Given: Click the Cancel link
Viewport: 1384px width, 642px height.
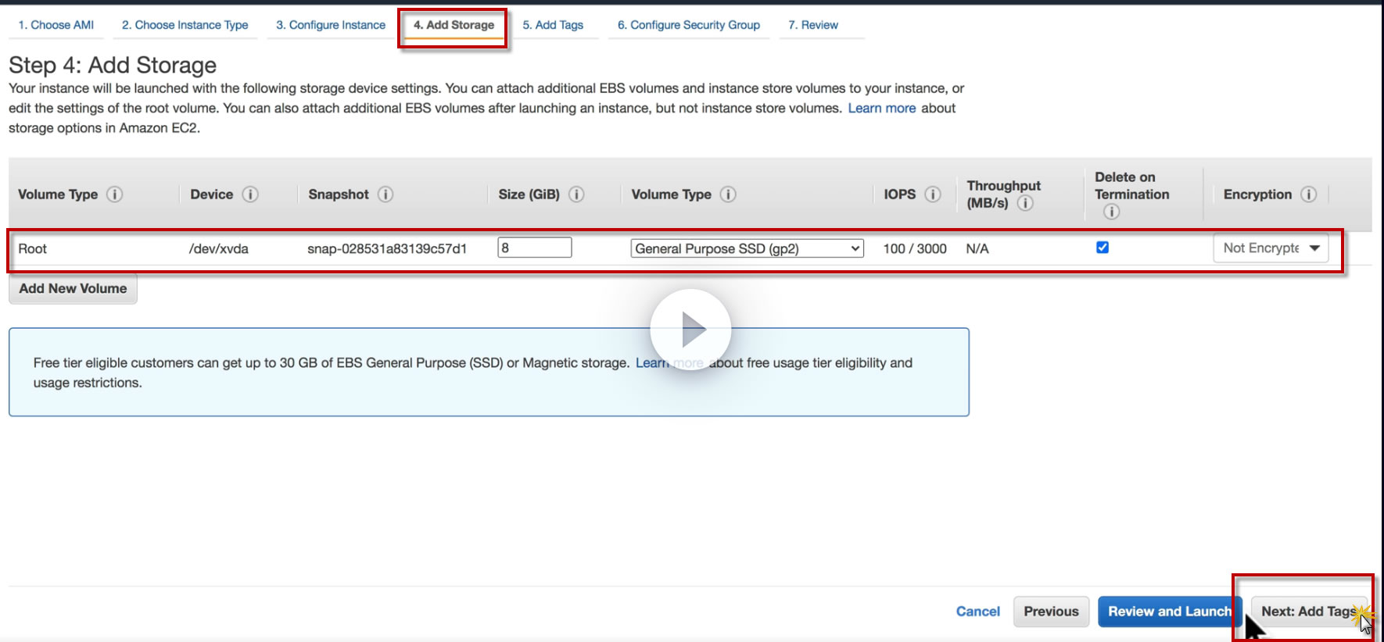Looking at the screenshot, I should [x=977, y=612].
